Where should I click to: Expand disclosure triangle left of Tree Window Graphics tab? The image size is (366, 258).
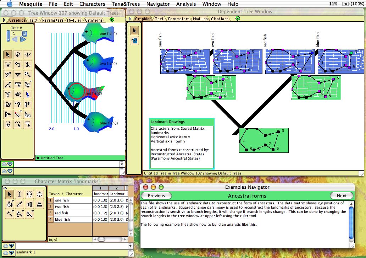[4, 20]
